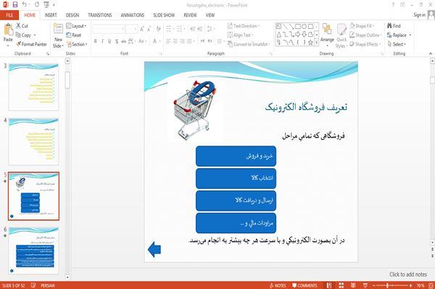The height and width of the screenshot is (289, 435).
Task: Click Numbering list icon
Action: pos(179,29)
